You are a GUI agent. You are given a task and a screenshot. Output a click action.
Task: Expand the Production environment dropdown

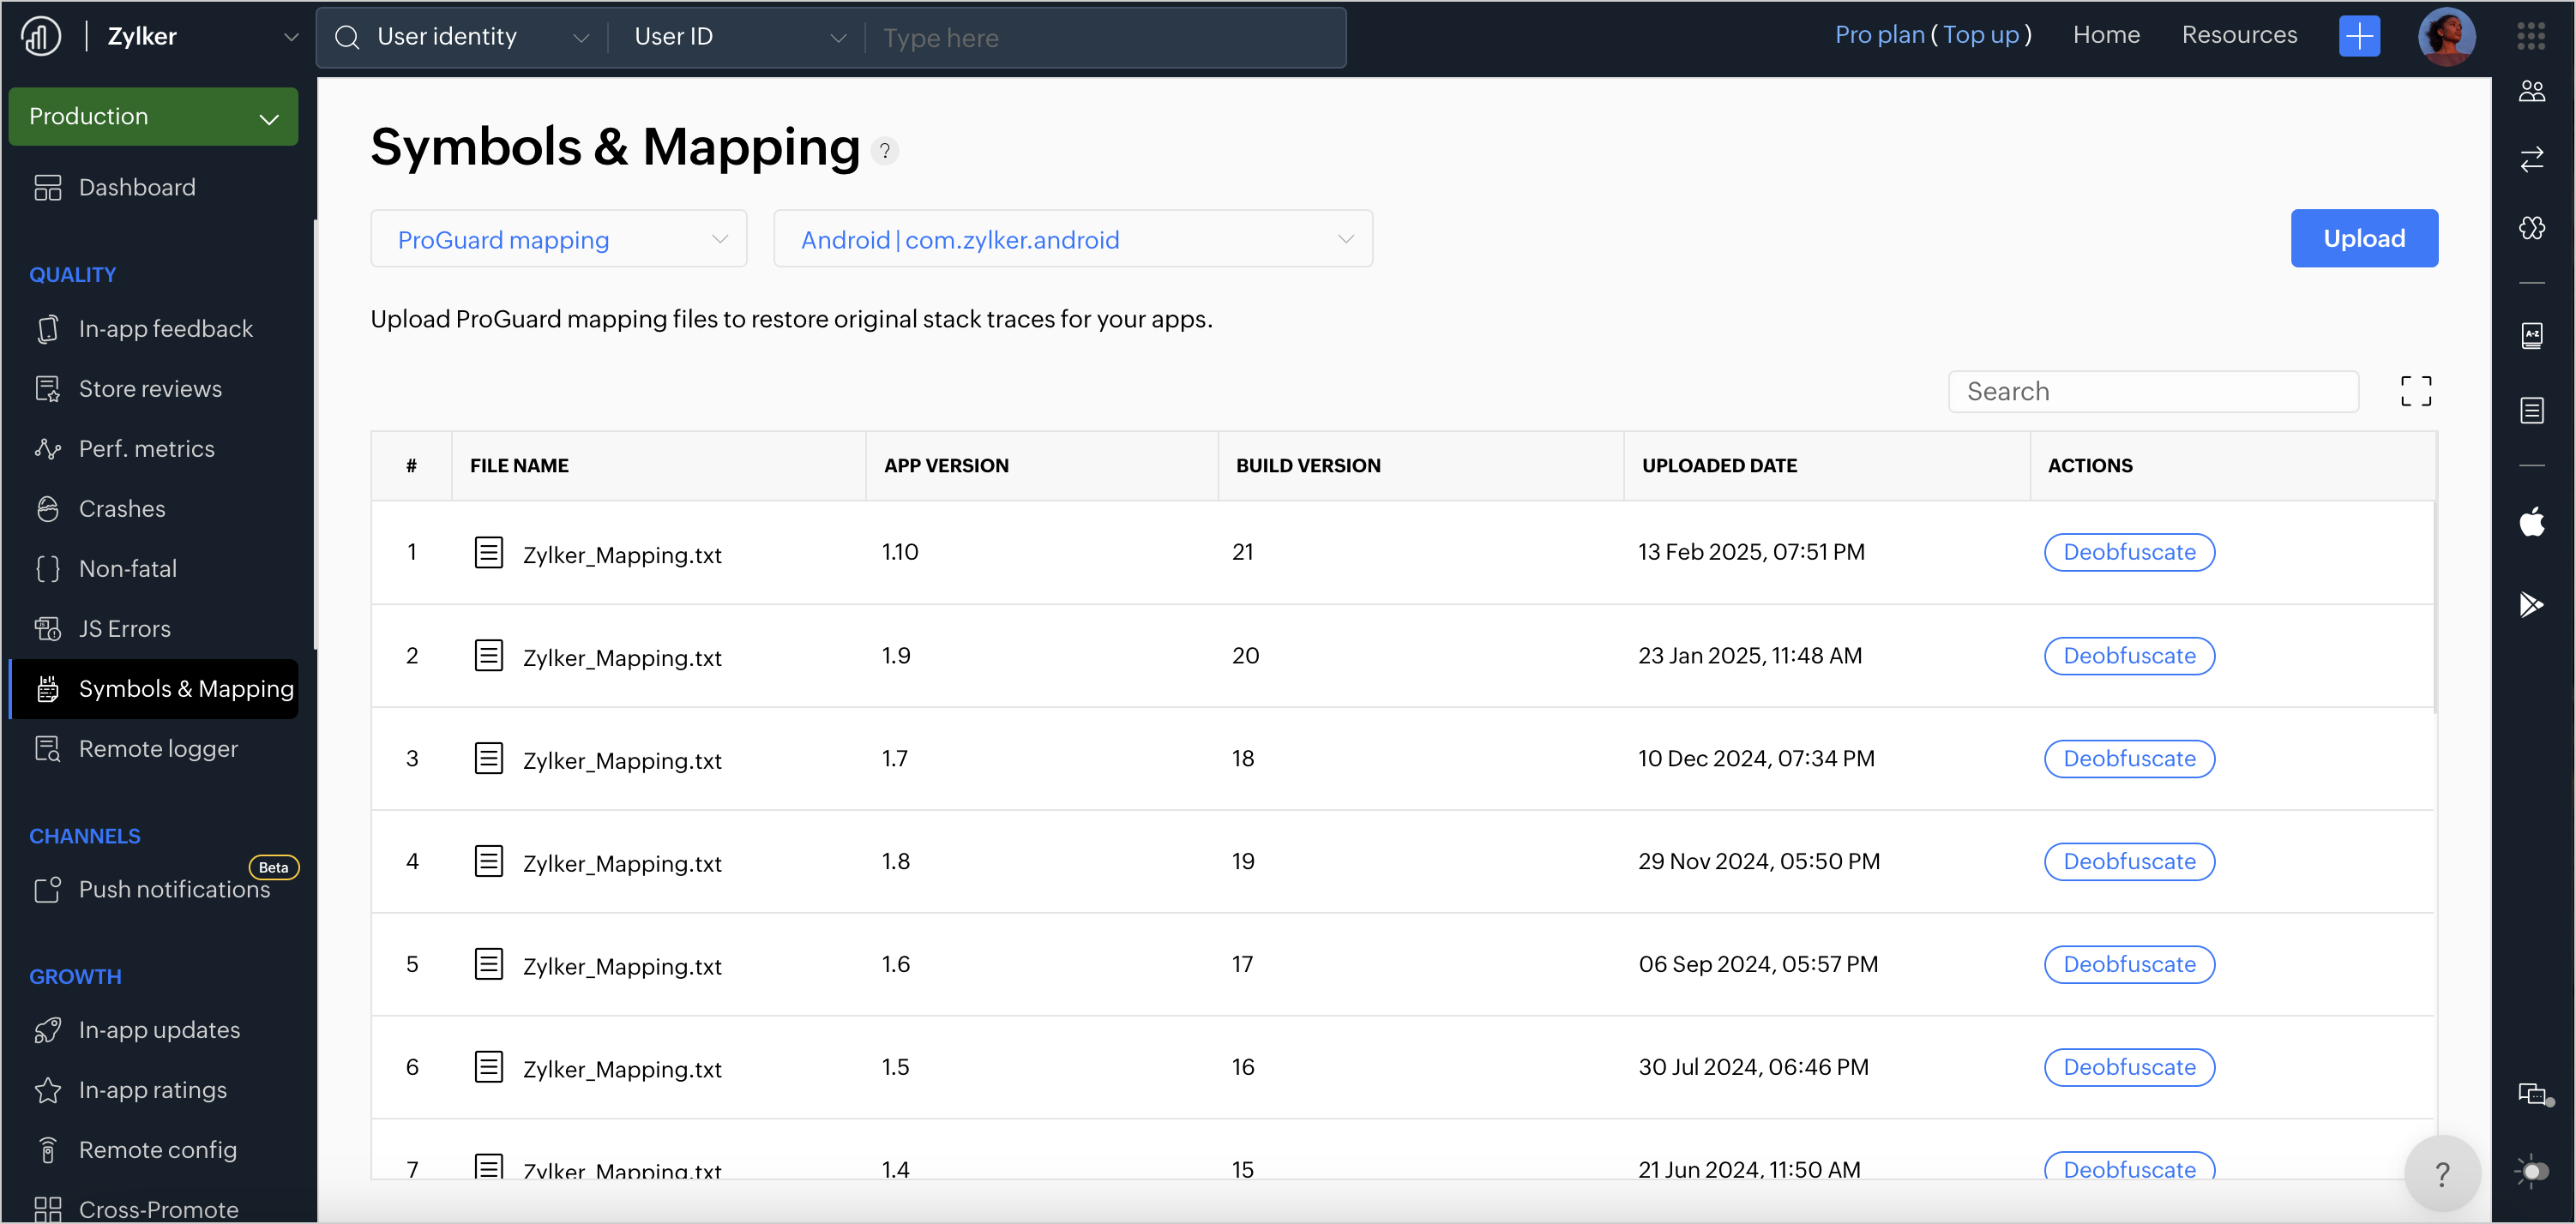pyautogui.click(x=153, y=117)
